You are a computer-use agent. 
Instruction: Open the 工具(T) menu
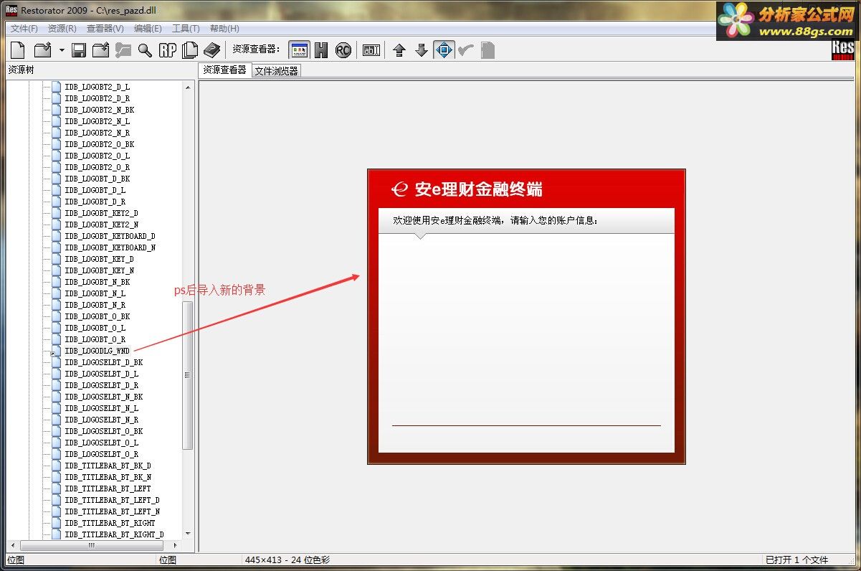click(186, 29)
